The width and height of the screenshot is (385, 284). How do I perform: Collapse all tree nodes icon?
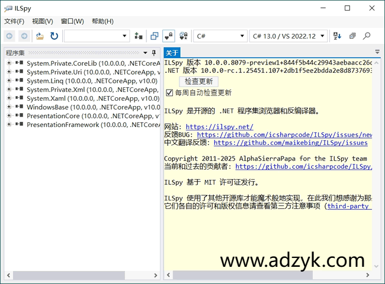[x=352, y=36]
